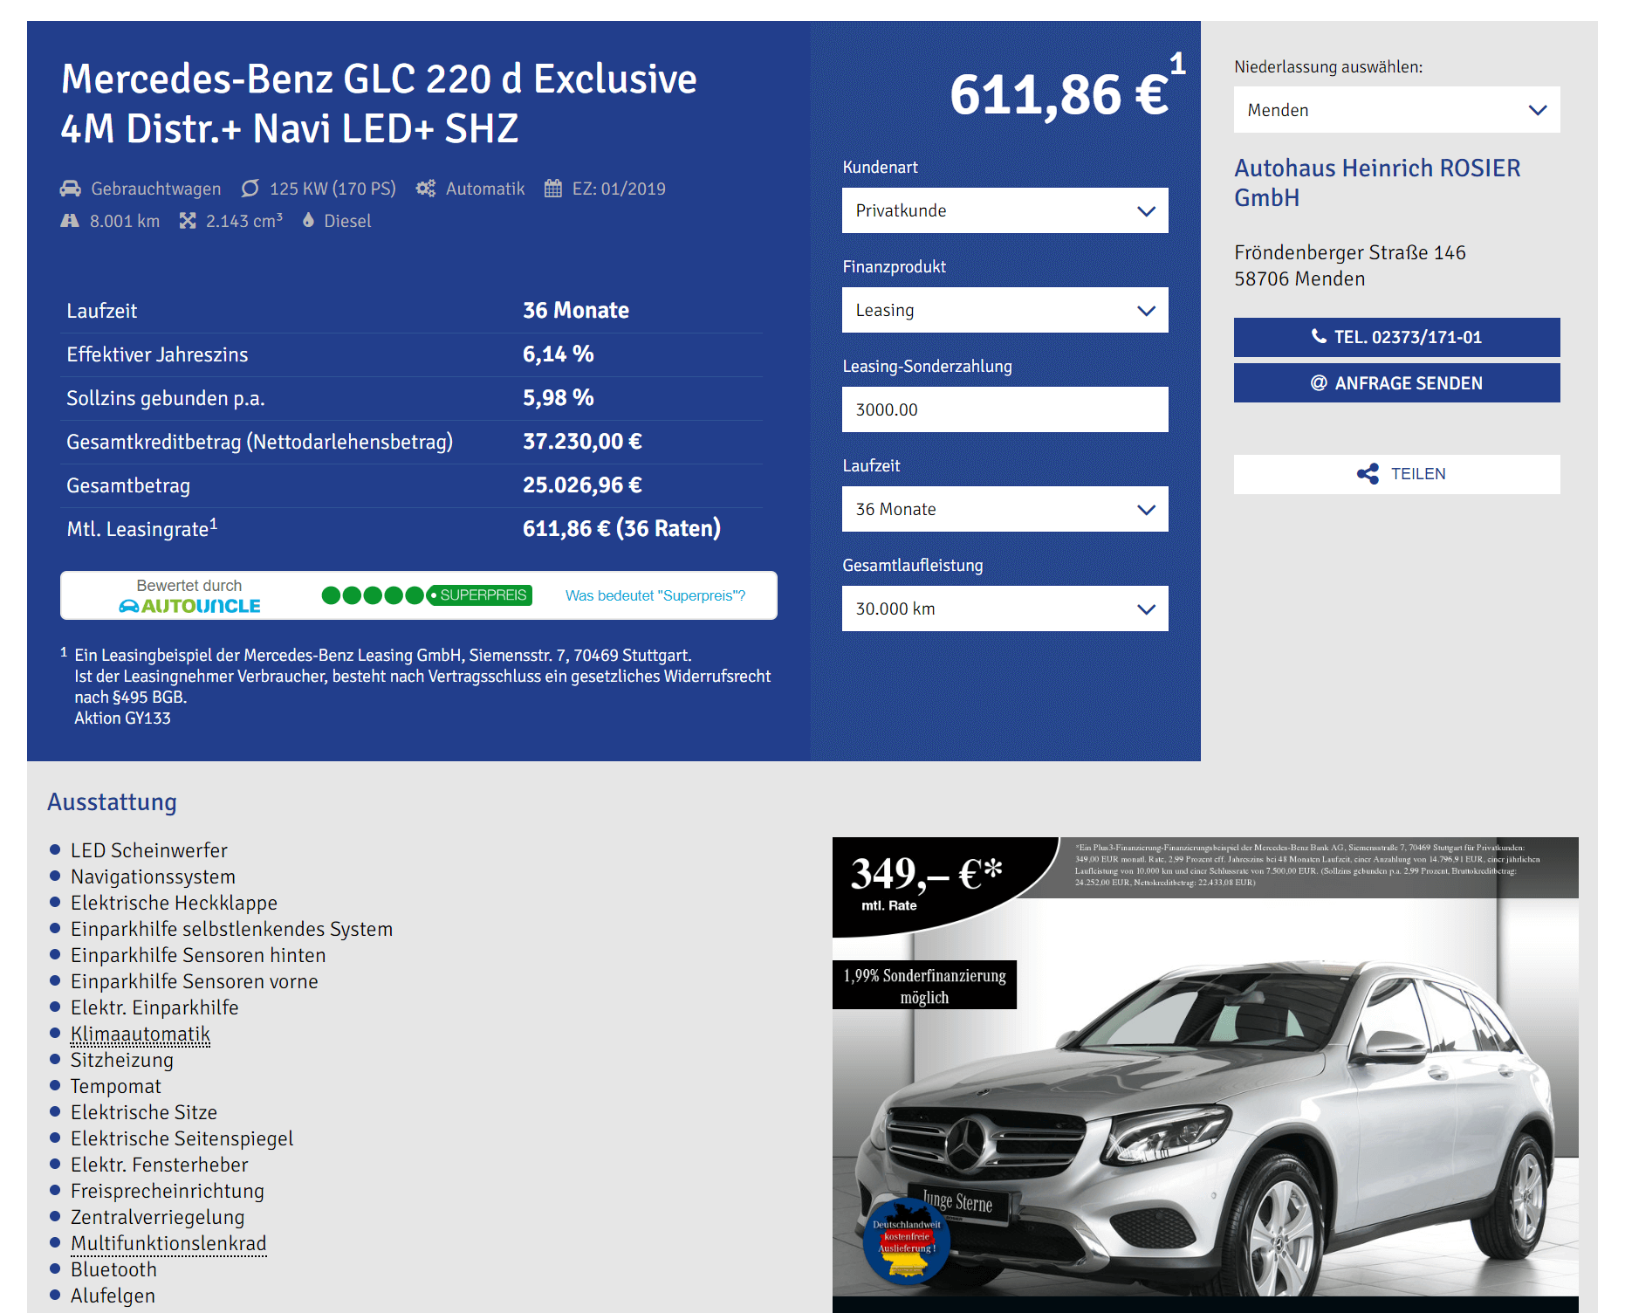The height and width of the screenshot is (1313, 1625).
Task: Click the car icon next to Gebrauchtwagen
Action: (71, 189)
